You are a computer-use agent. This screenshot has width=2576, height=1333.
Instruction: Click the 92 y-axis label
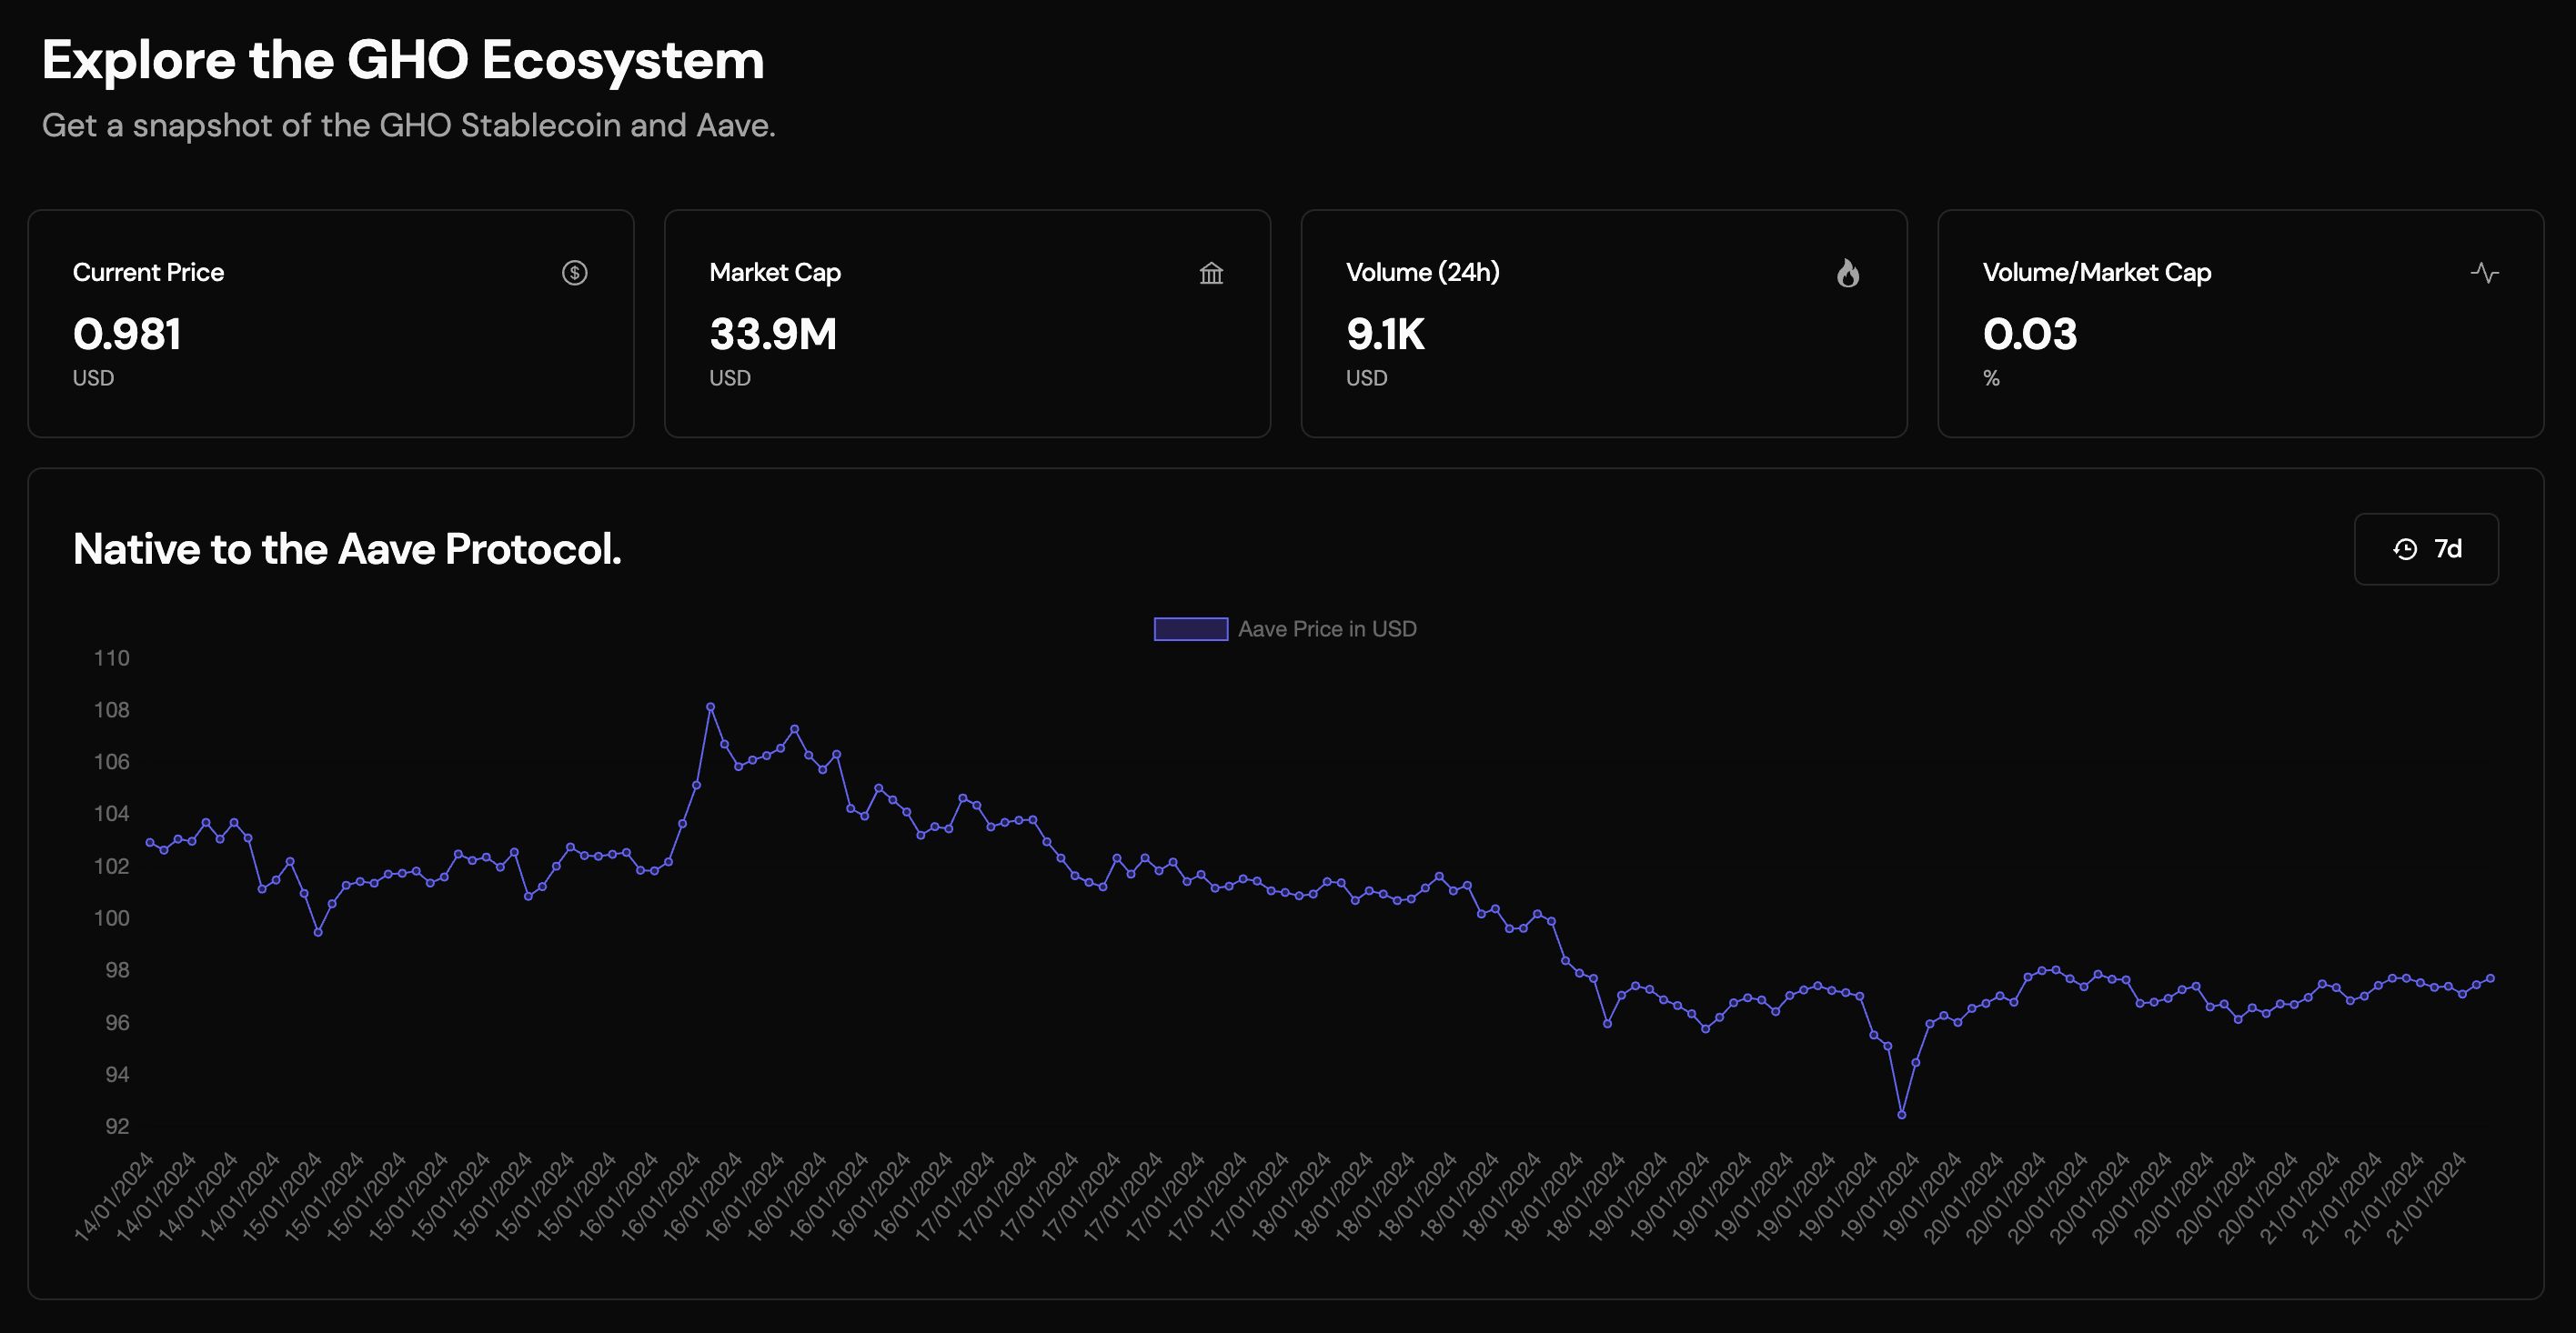[117, 1126]
